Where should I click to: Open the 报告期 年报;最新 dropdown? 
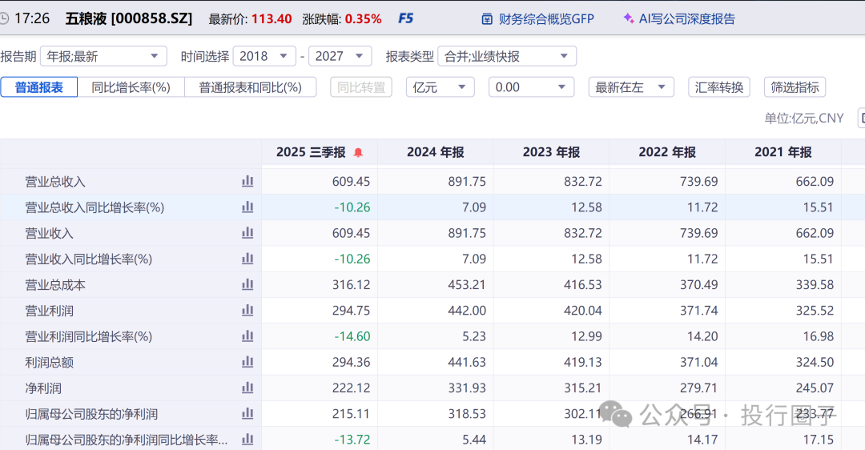(103, 56)
